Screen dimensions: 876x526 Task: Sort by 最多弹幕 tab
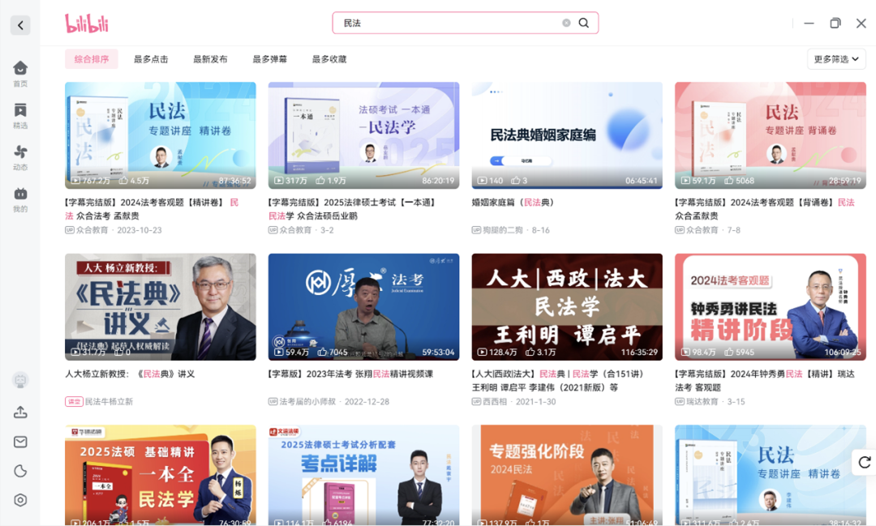click(269, 59)
